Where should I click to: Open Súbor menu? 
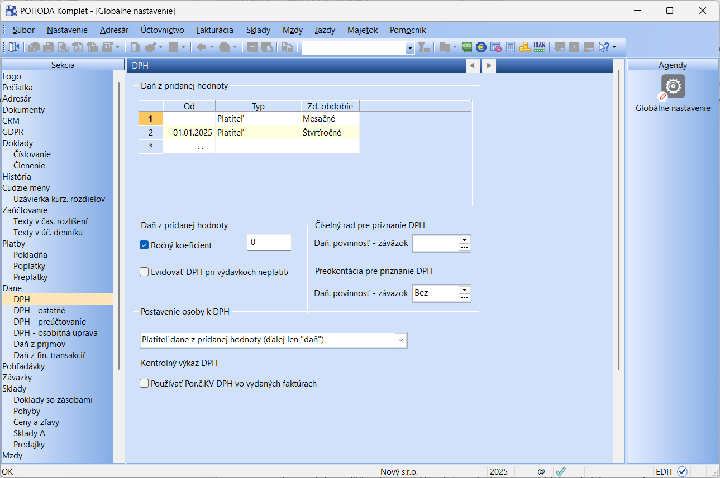(x=24, y=30)
